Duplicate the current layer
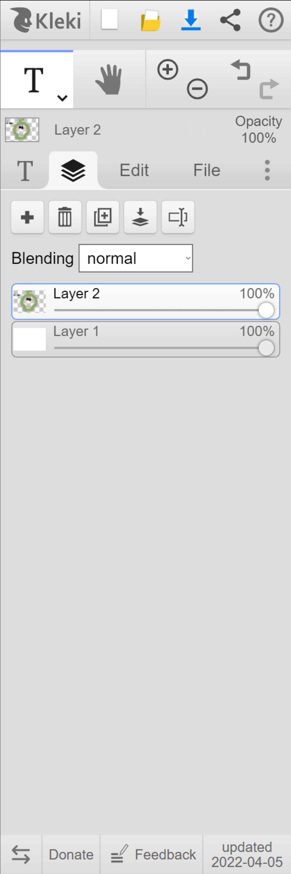The height and width of the screenshot is (874, 291). 103,217
